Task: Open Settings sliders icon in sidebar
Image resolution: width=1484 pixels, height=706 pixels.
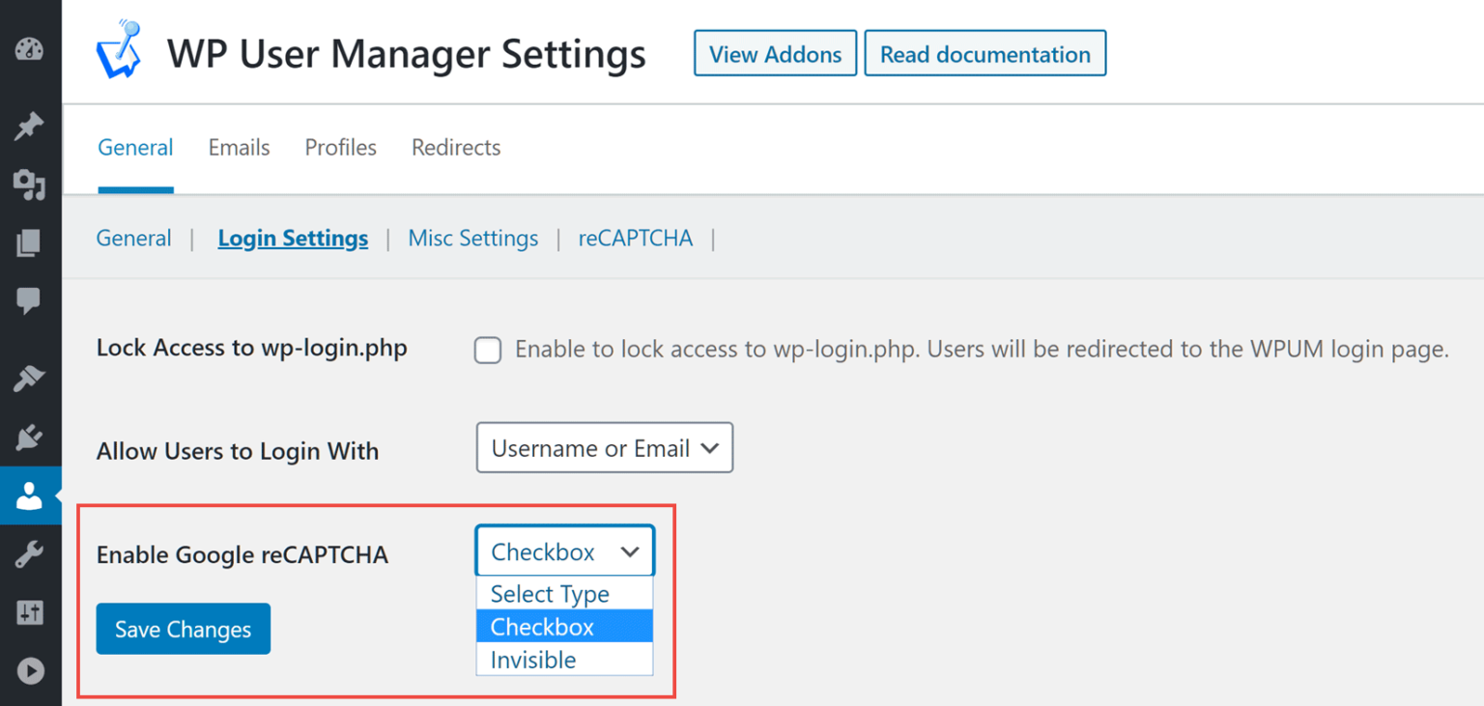Action: tap(30, 612)
